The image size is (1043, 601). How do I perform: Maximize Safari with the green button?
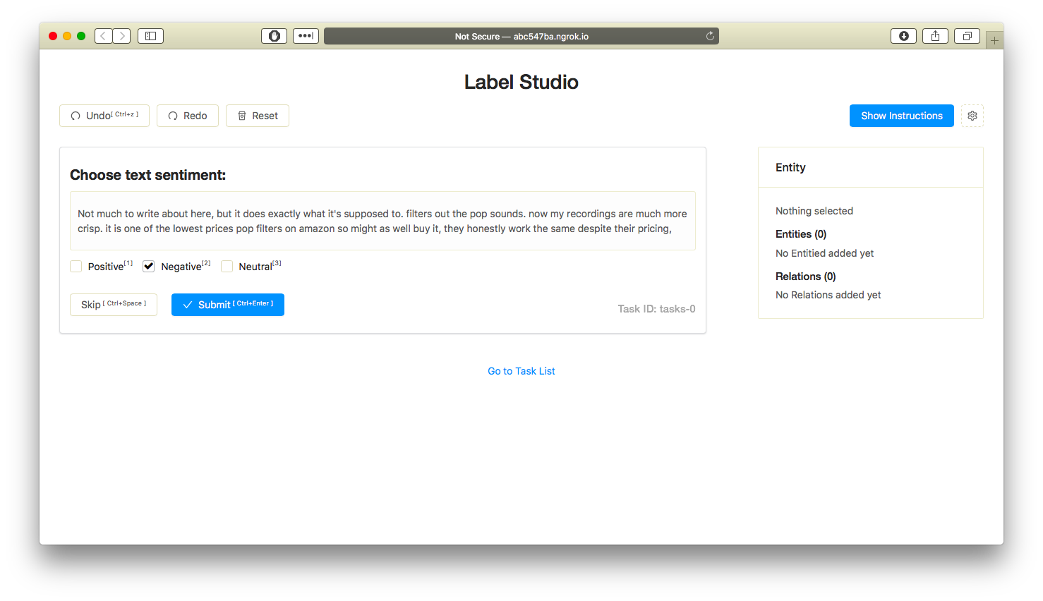click(x=81, y=36)
